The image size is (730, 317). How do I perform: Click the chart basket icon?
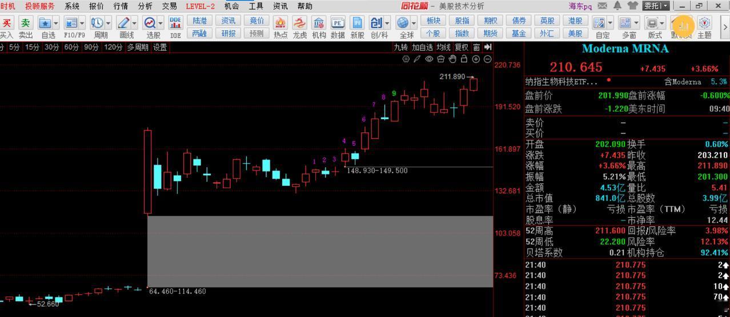coord(441,59)
